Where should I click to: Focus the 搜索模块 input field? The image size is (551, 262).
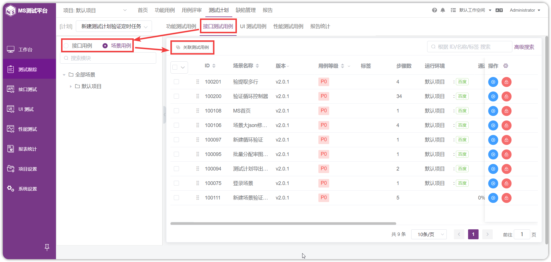108,58
